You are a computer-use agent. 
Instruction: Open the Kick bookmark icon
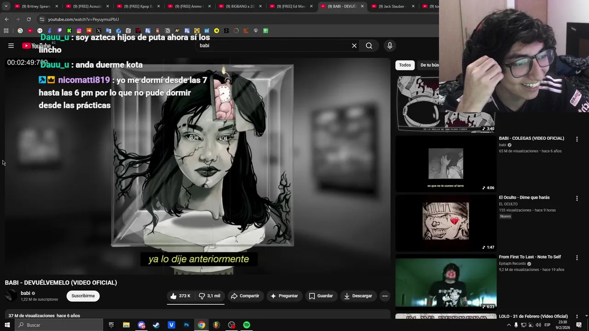tap(69, 31)
